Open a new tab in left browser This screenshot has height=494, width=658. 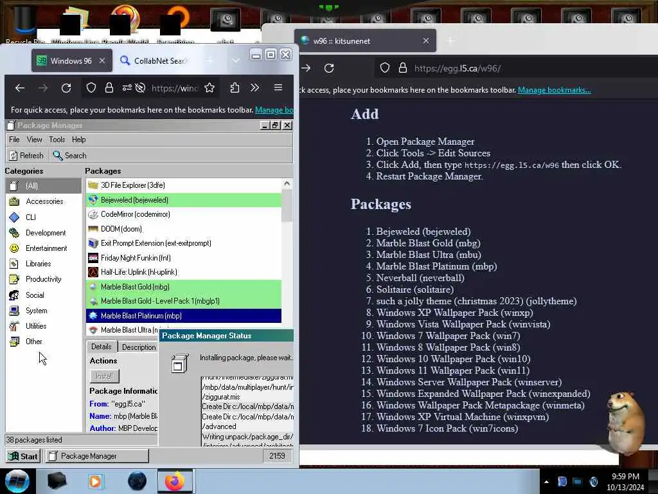(x=210, y=60)
